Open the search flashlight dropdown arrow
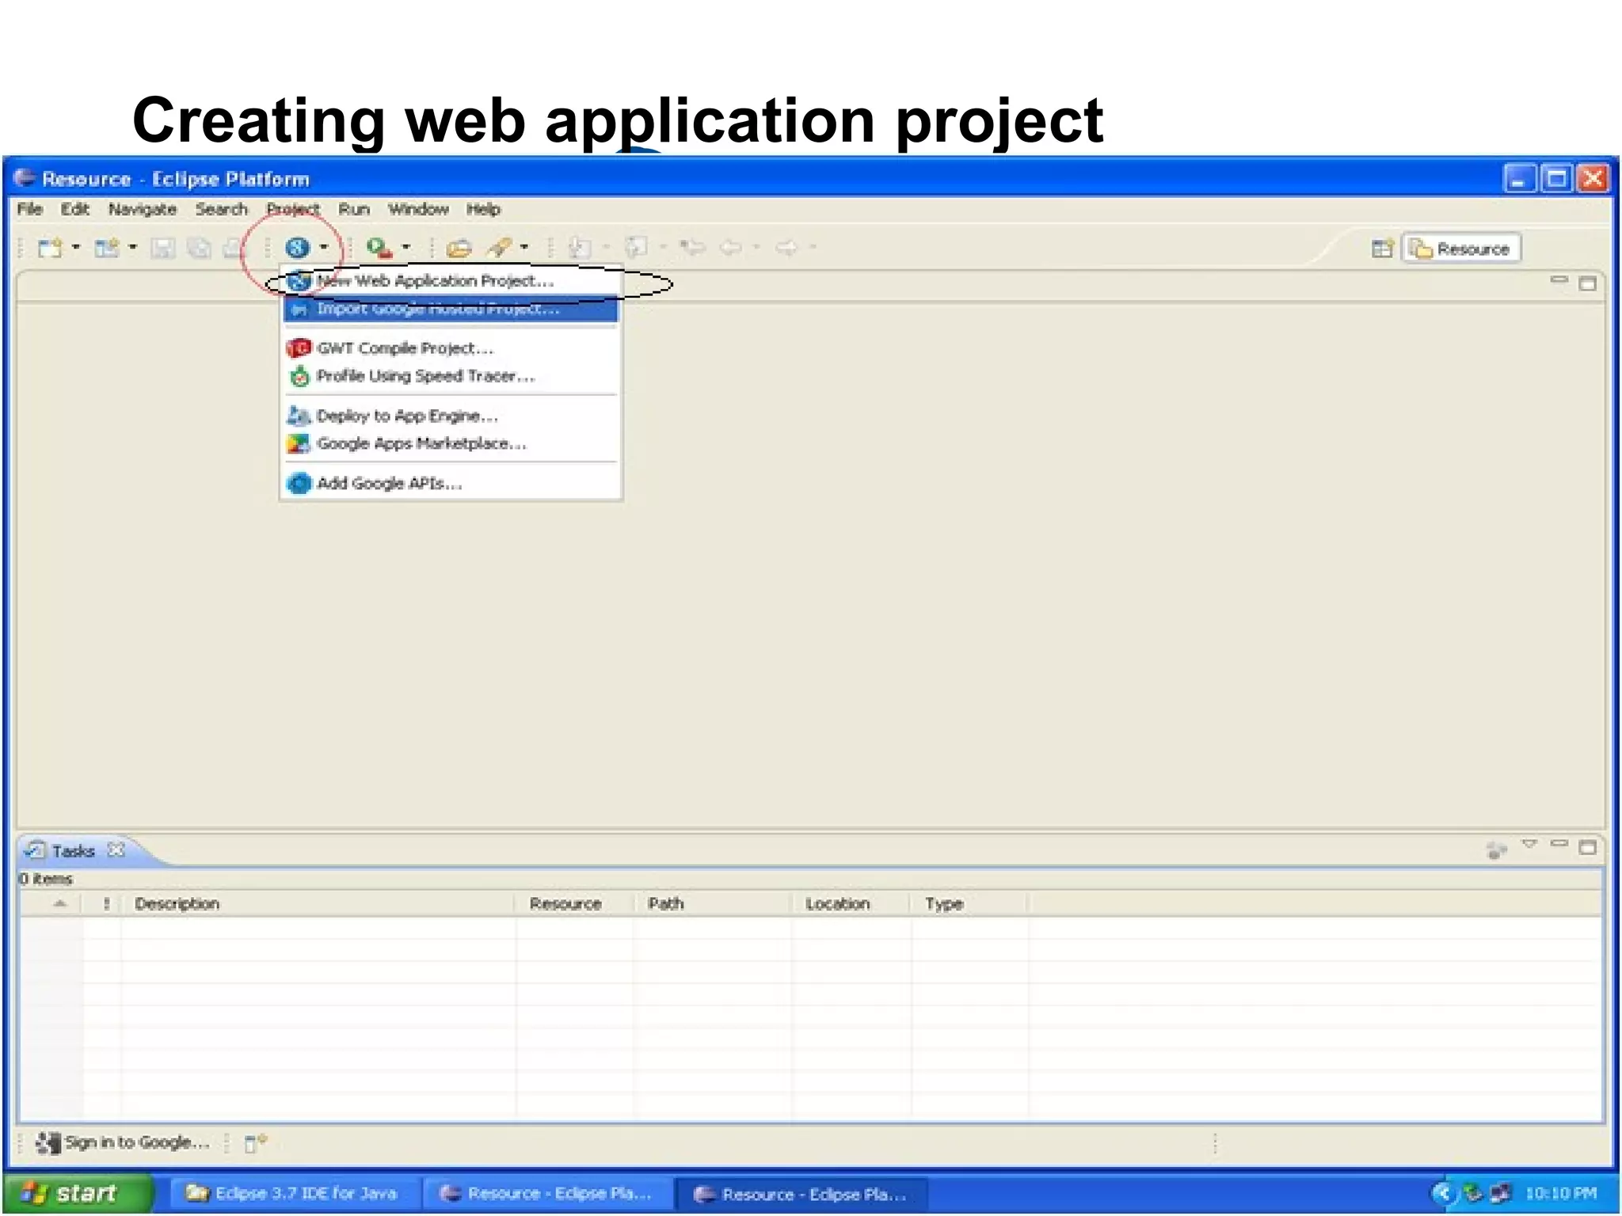The width and height of the screenshot is (1622, 1216). [x=524, y=248]
